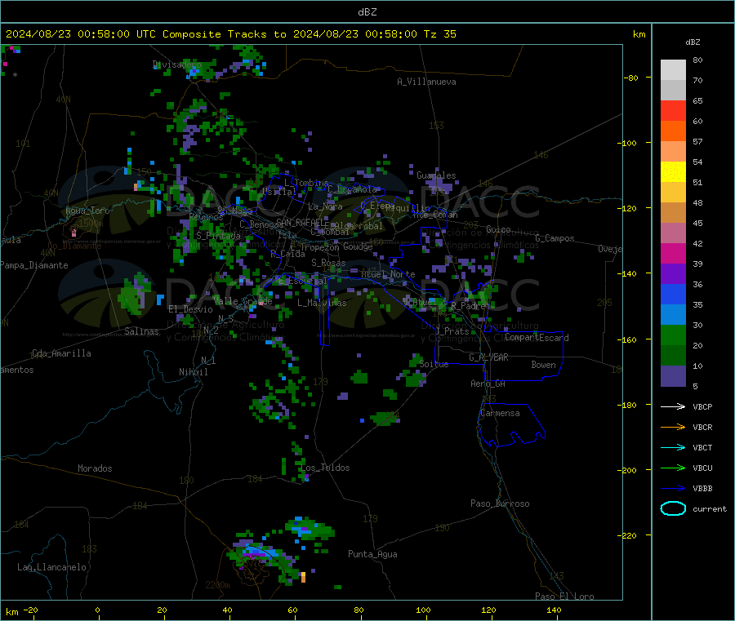This screenshot has height=621, width=735.
Task: Click the green VBCU arrow legend icon
Action: click(673, 468)
